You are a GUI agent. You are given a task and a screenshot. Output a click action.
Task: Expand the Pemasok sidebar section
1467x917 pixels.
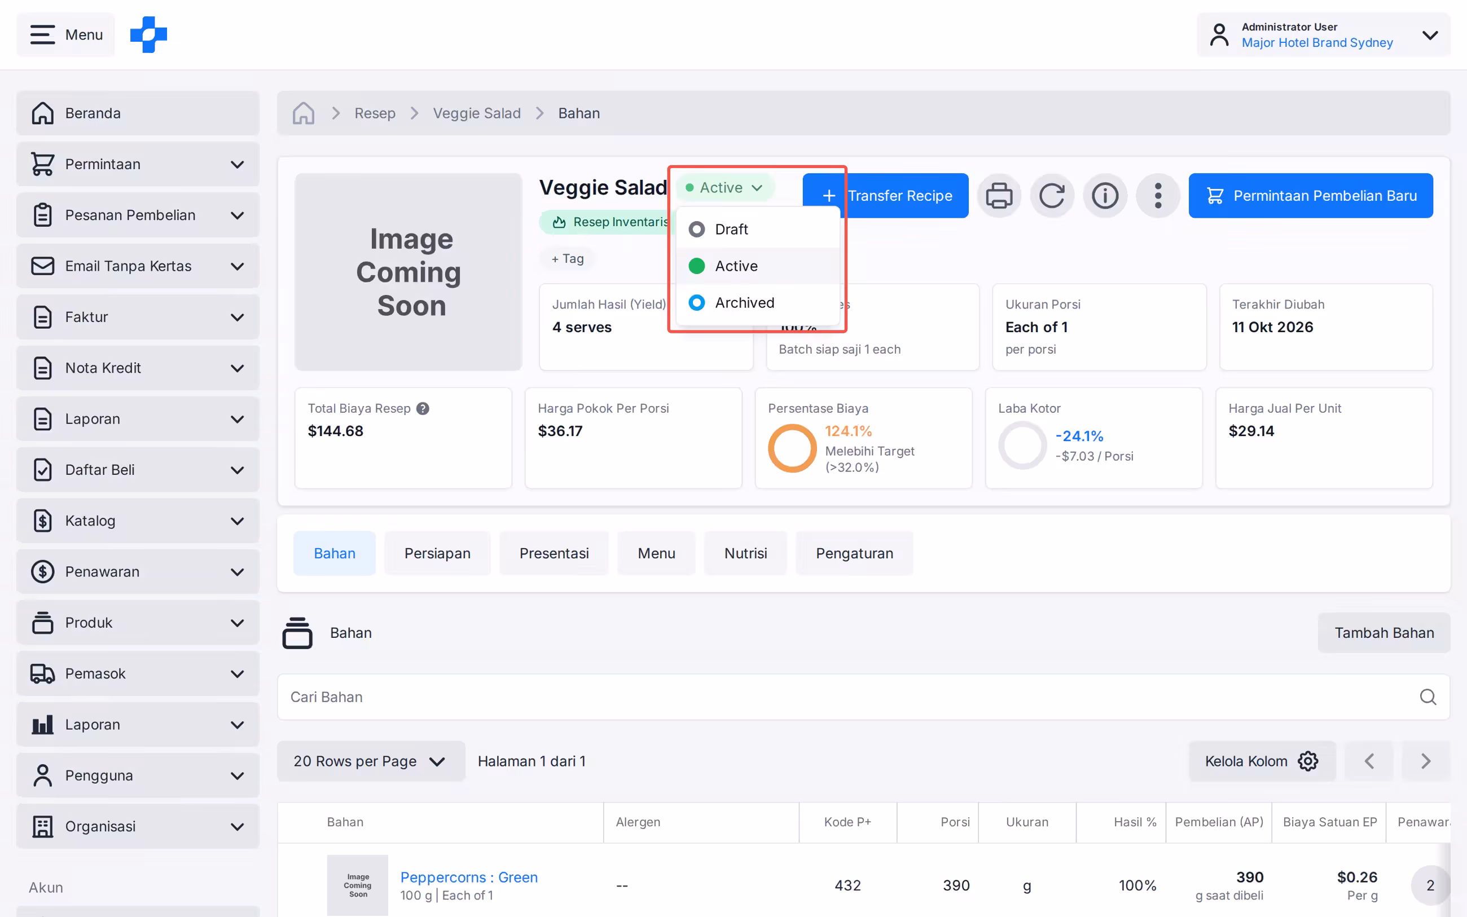[x=138, y=674]
